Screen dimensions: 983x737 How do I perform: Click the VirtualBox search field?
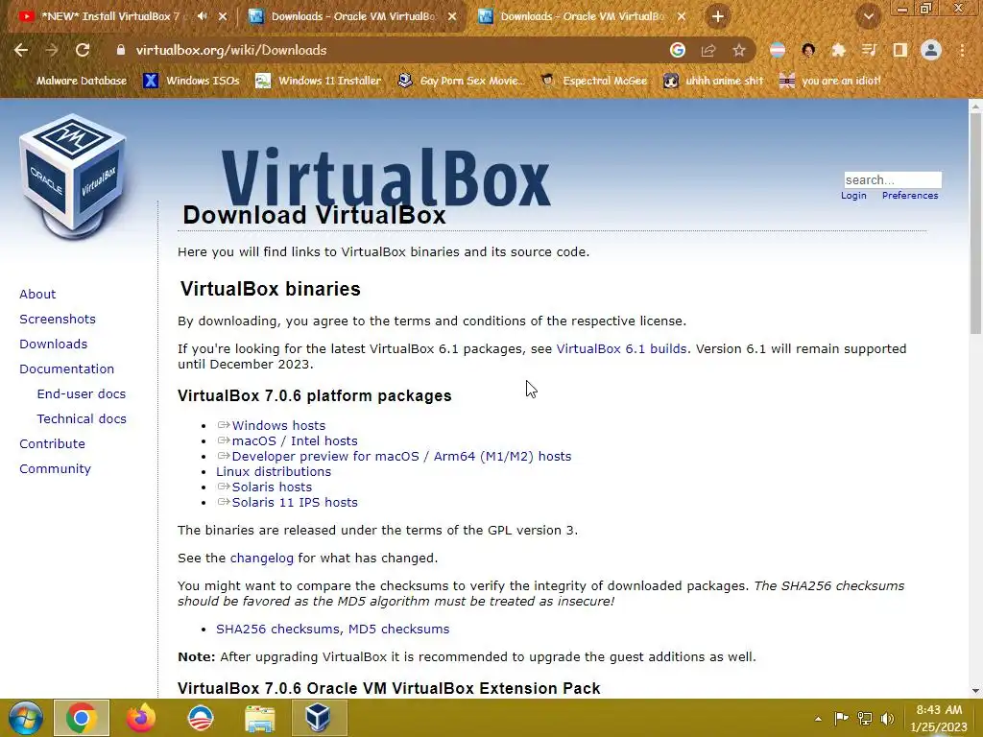tap(893, 179)
